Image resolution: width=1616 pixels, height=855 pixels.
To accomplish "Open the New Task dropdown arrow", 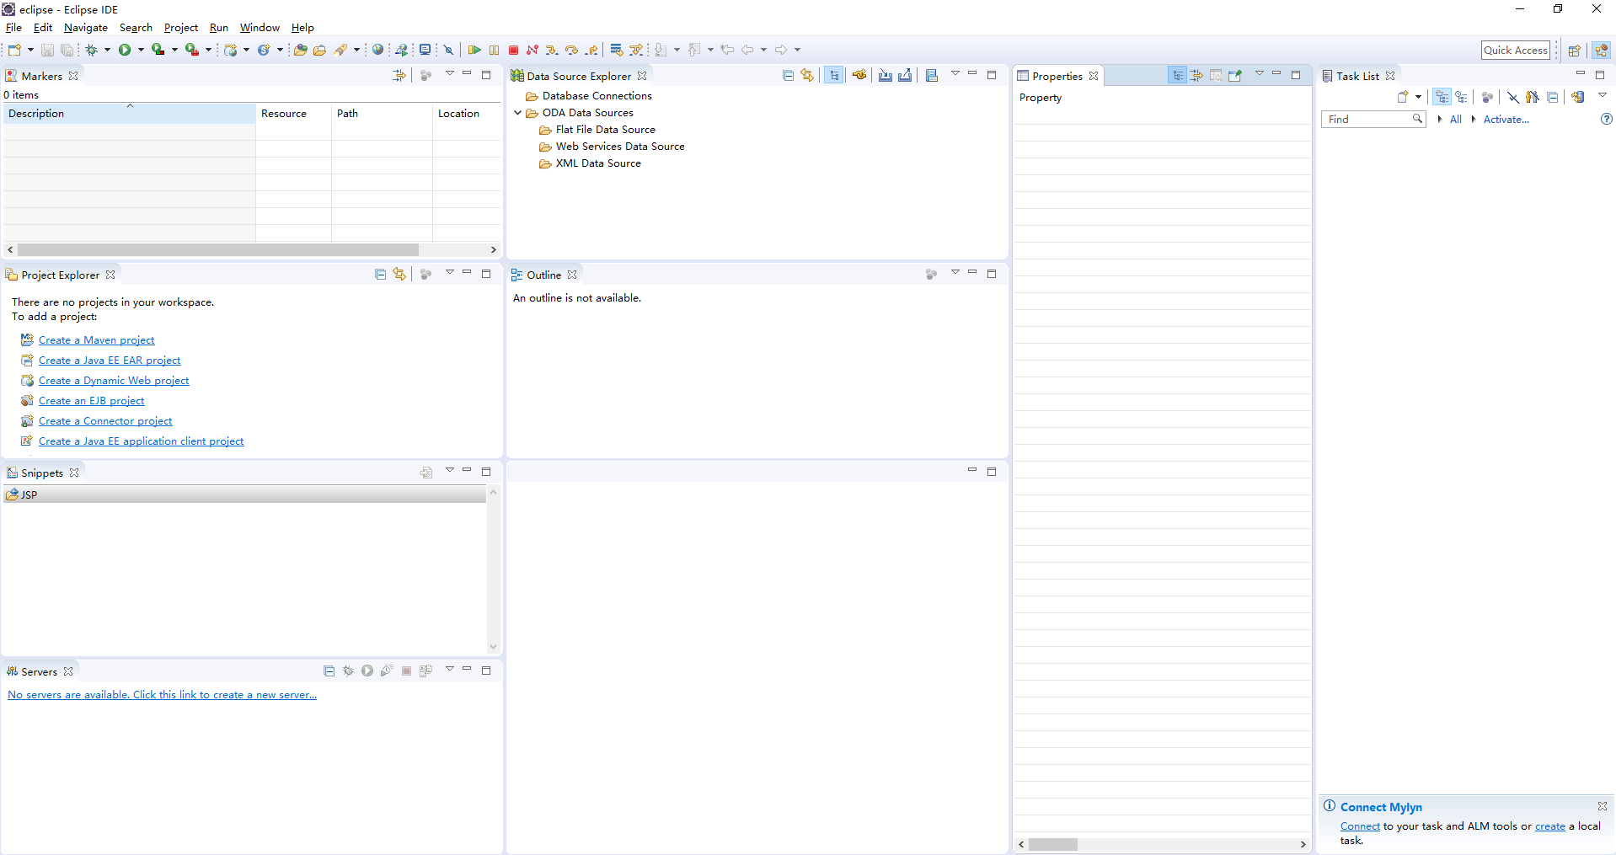I will click(1419, 97).
